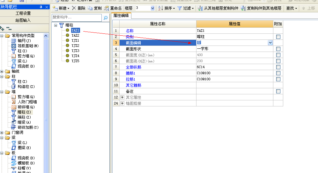The image size is (318, 173).
Task: Select component YJZ5 in list
Action: click(75, 61)
